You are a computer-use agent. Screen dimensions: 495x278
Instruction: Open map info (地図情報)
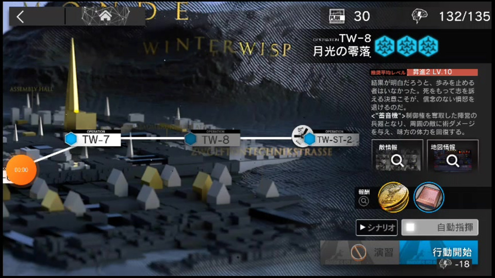[x=452, y=155]
